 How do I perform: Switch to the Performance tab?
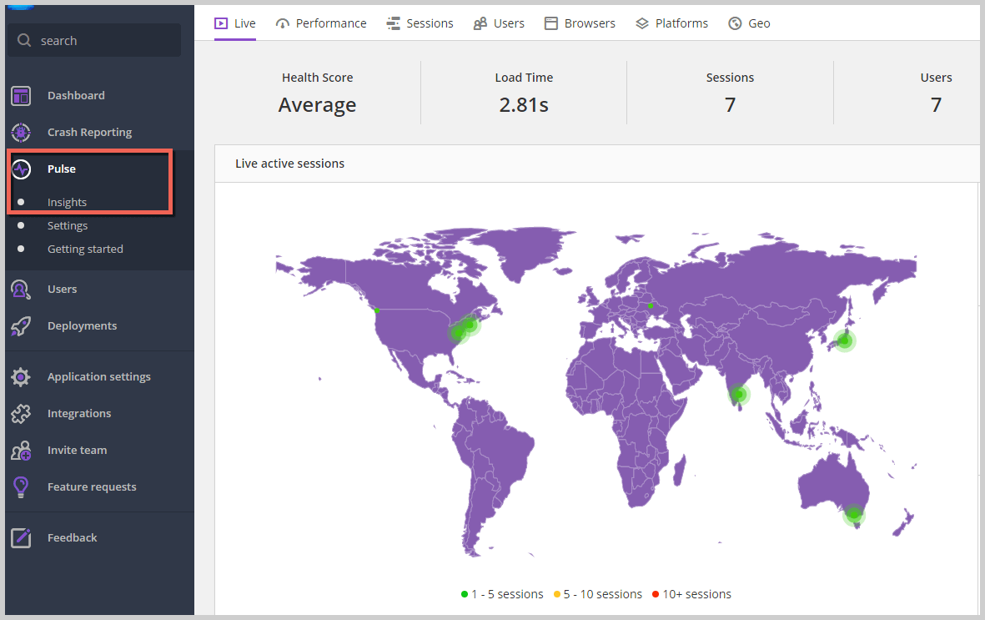[321, 23]
